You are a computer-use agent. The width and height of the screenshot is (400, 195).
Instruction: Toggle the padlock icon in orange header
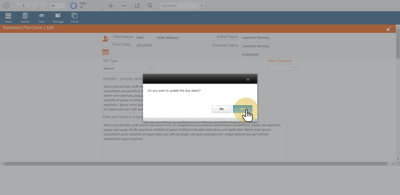click(388, 29)
